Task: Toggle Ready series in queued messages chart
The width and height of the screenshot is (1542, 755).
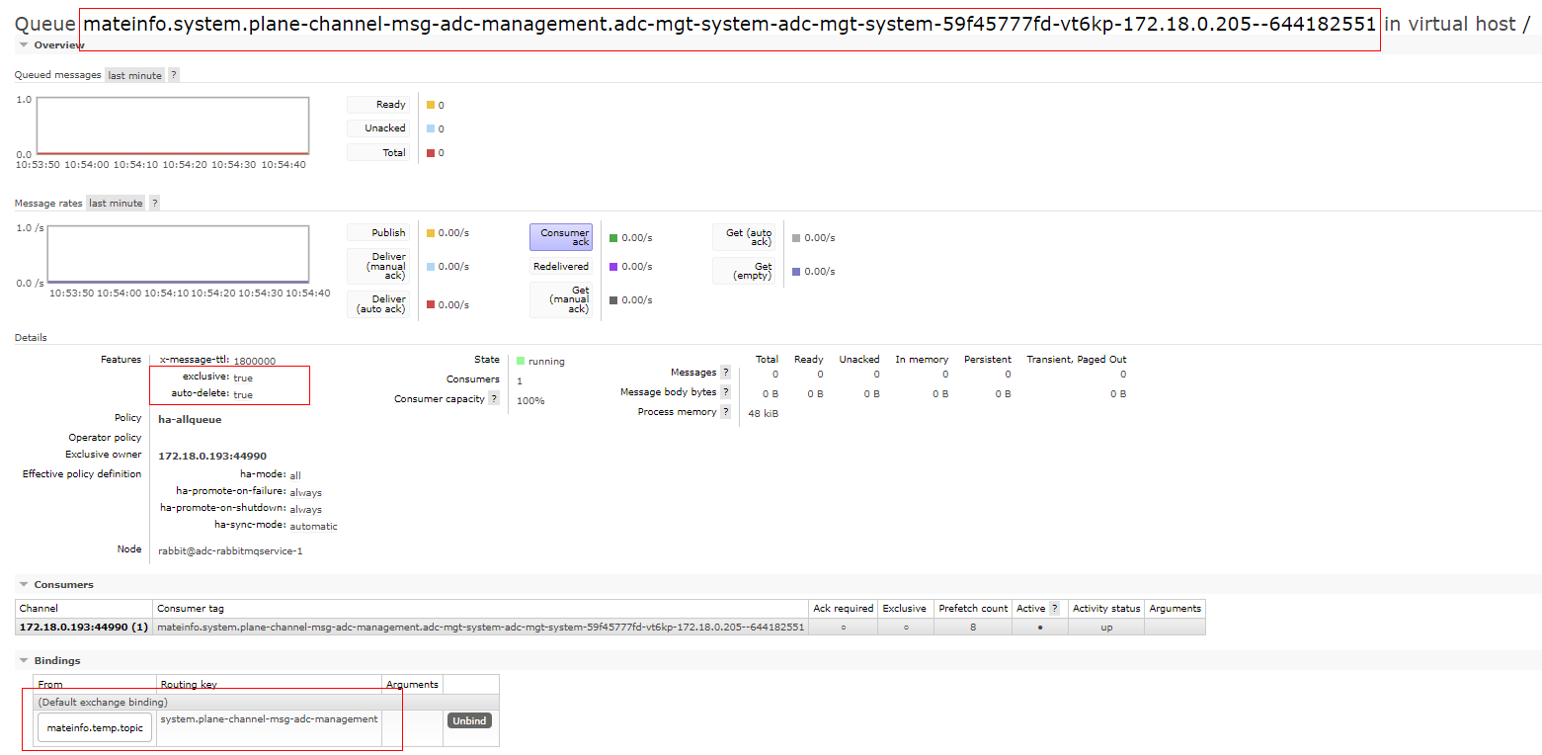Action: 378,105
